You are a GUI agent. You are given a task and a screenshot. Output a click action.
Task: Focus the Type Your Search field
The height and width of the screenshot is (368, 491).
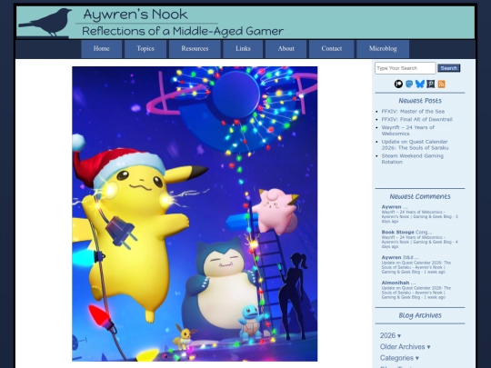click(x=406, y=68)
